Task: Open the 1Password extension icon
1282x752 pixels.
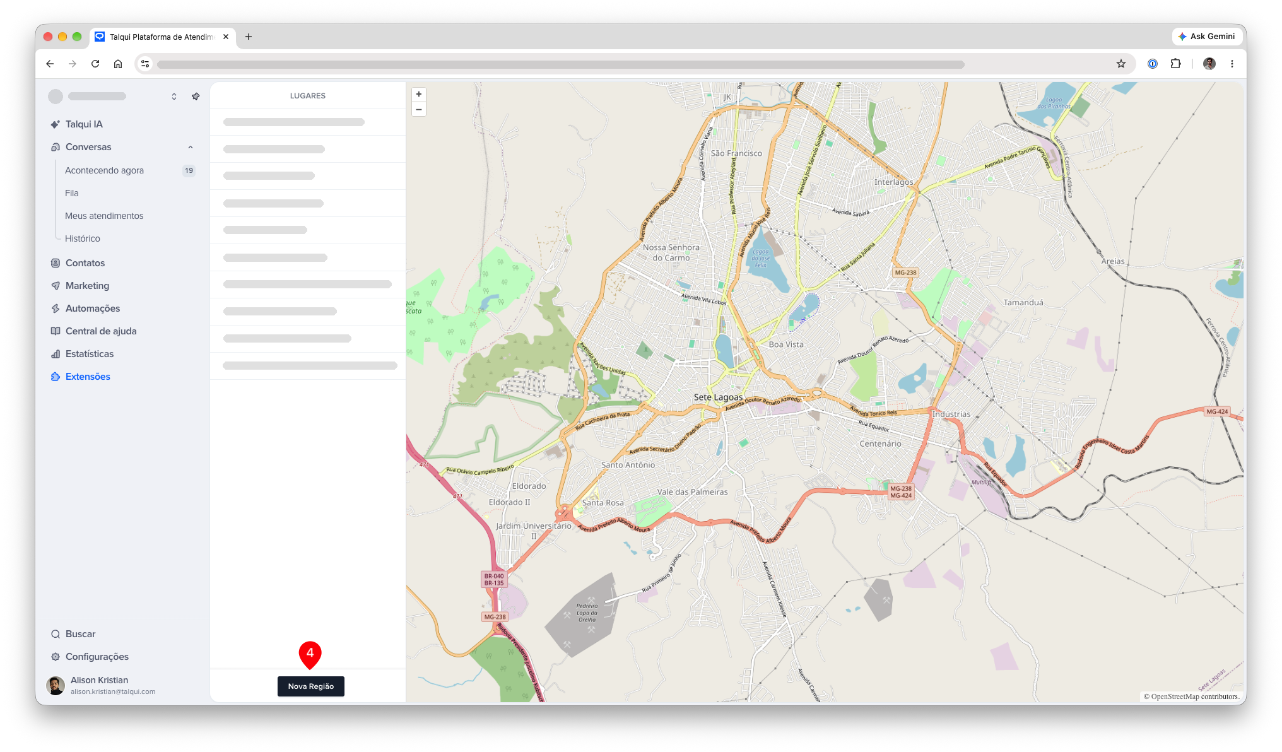Action: click(1153, 64)
